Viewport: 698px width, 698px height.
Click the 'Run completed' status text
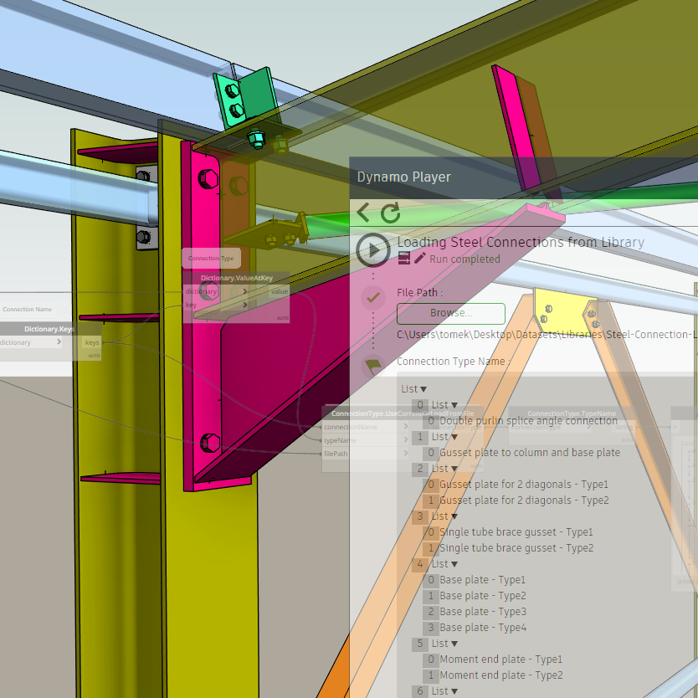click(x=464, y=259)
